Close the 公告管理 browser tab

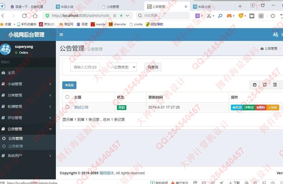tap(186, 7)
